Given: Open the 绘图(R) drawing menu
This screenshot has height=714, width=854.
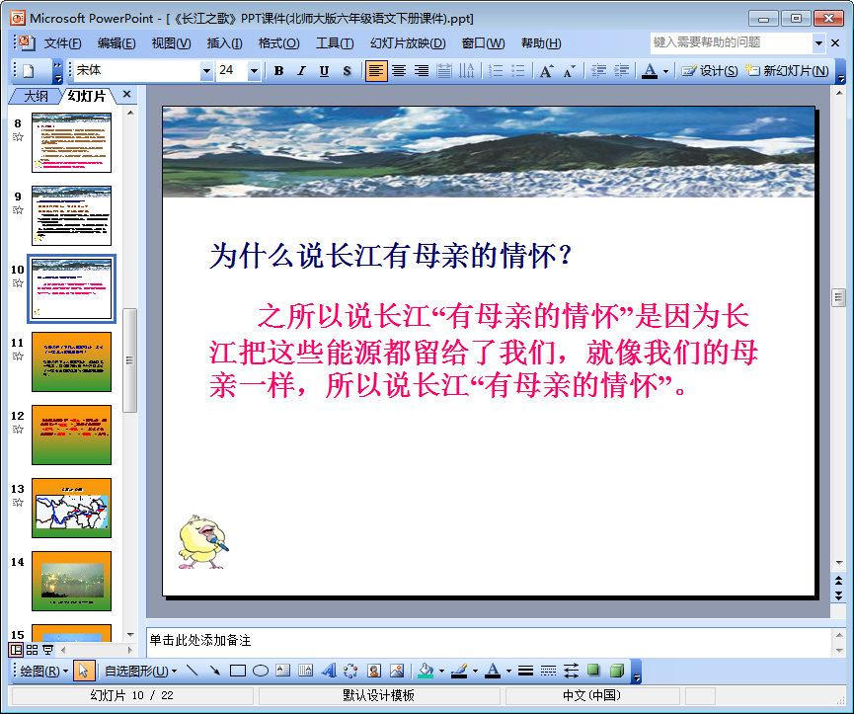Looking at the screenshot, I should (43, 671).
